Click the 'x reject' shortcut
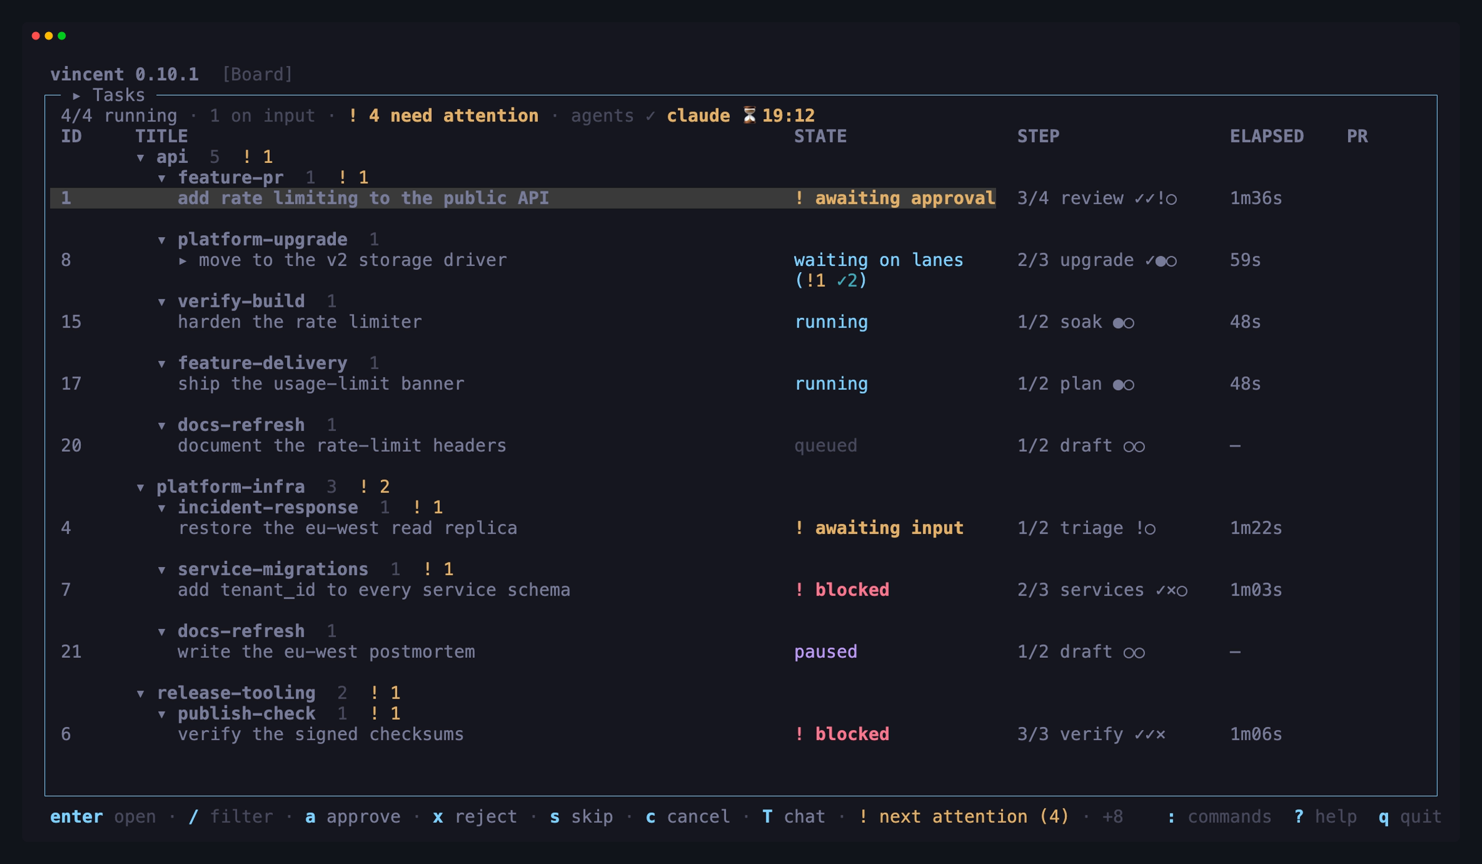Image resolution: width=1482 pixels, height=864 pixels. click(x=475, y=816)
